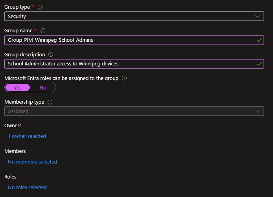Click the 'No members selected' link
Viewport: 273px width, 197px height.
pyautogui.click(x=32, y=162)
